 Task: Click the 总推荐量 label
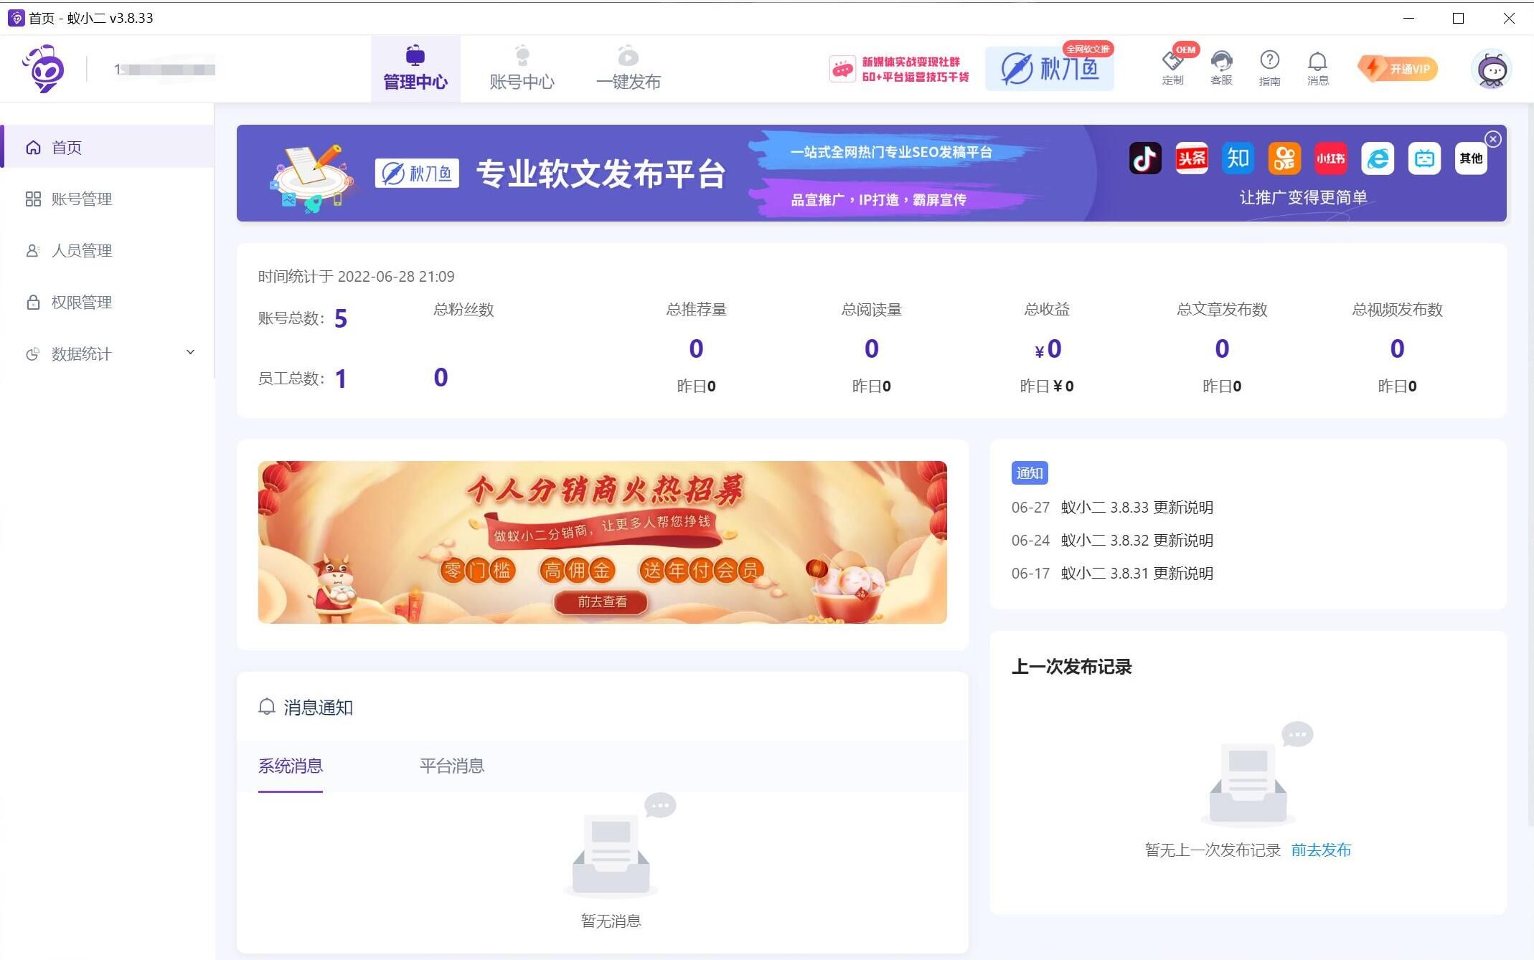point(696,310)
